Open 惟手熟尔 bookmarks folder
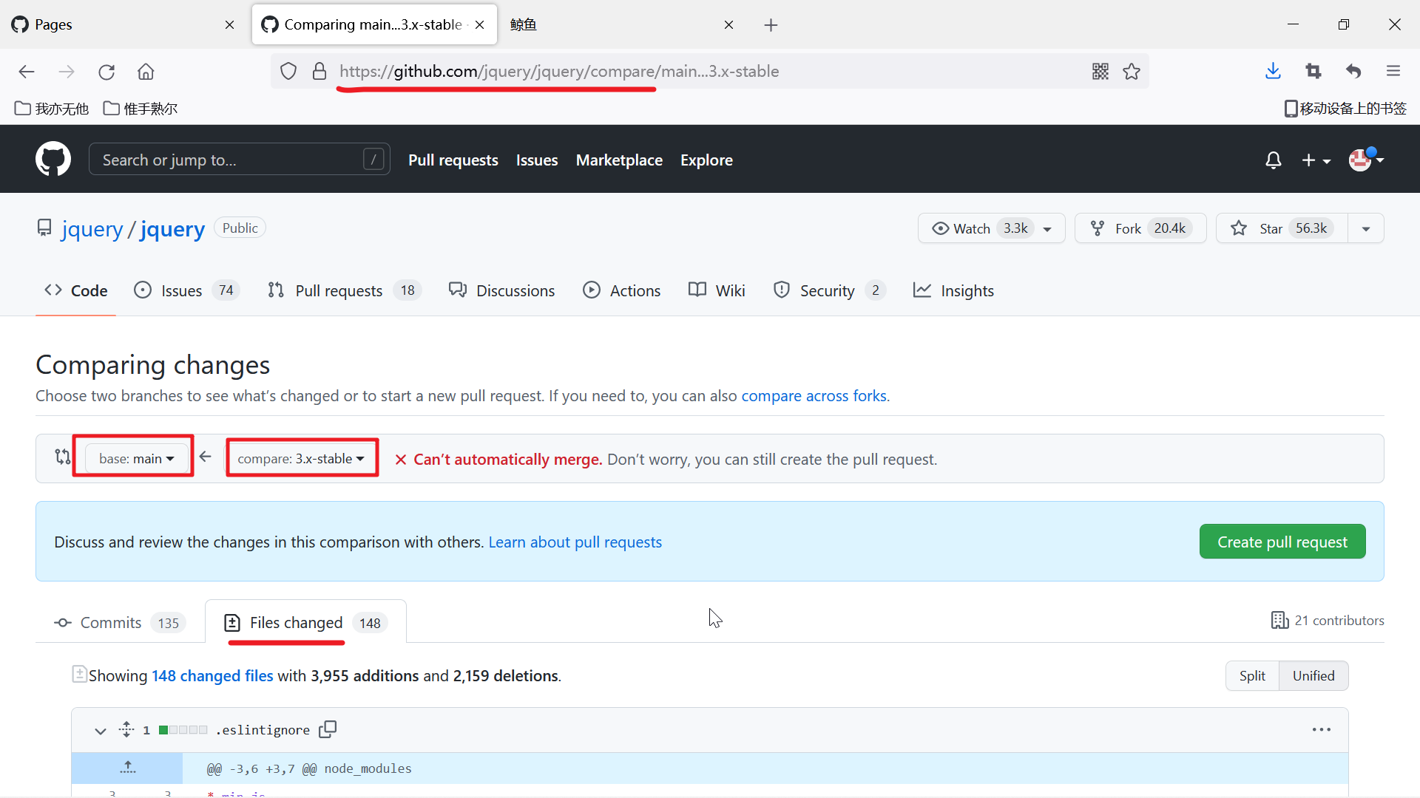This screenshot has width=1420, height=798. click(x=141, y=109)
